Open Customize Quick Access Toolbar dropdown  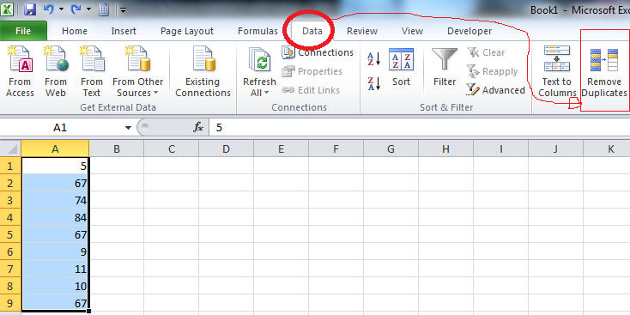[123, 10]
